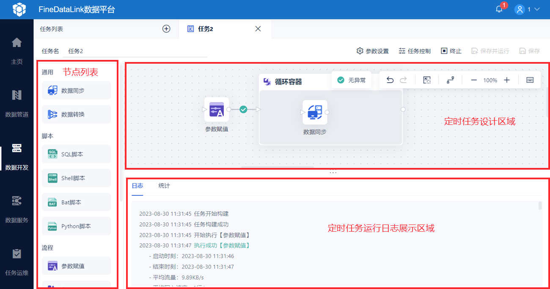
Task: Open keyboard shortcuts icon
Action: pos(530,80)
